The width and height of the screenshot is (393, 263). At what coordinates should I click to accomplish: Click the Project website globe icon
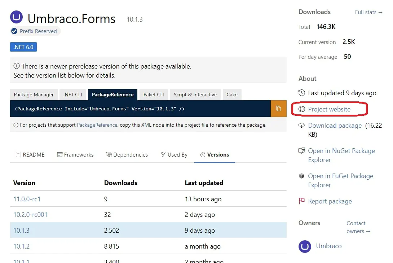point(301,109)
